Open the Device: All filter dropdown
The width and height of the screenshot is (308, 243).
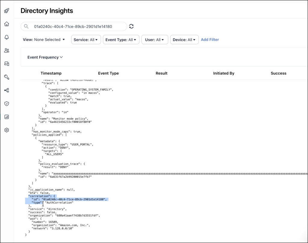(184, 40)
